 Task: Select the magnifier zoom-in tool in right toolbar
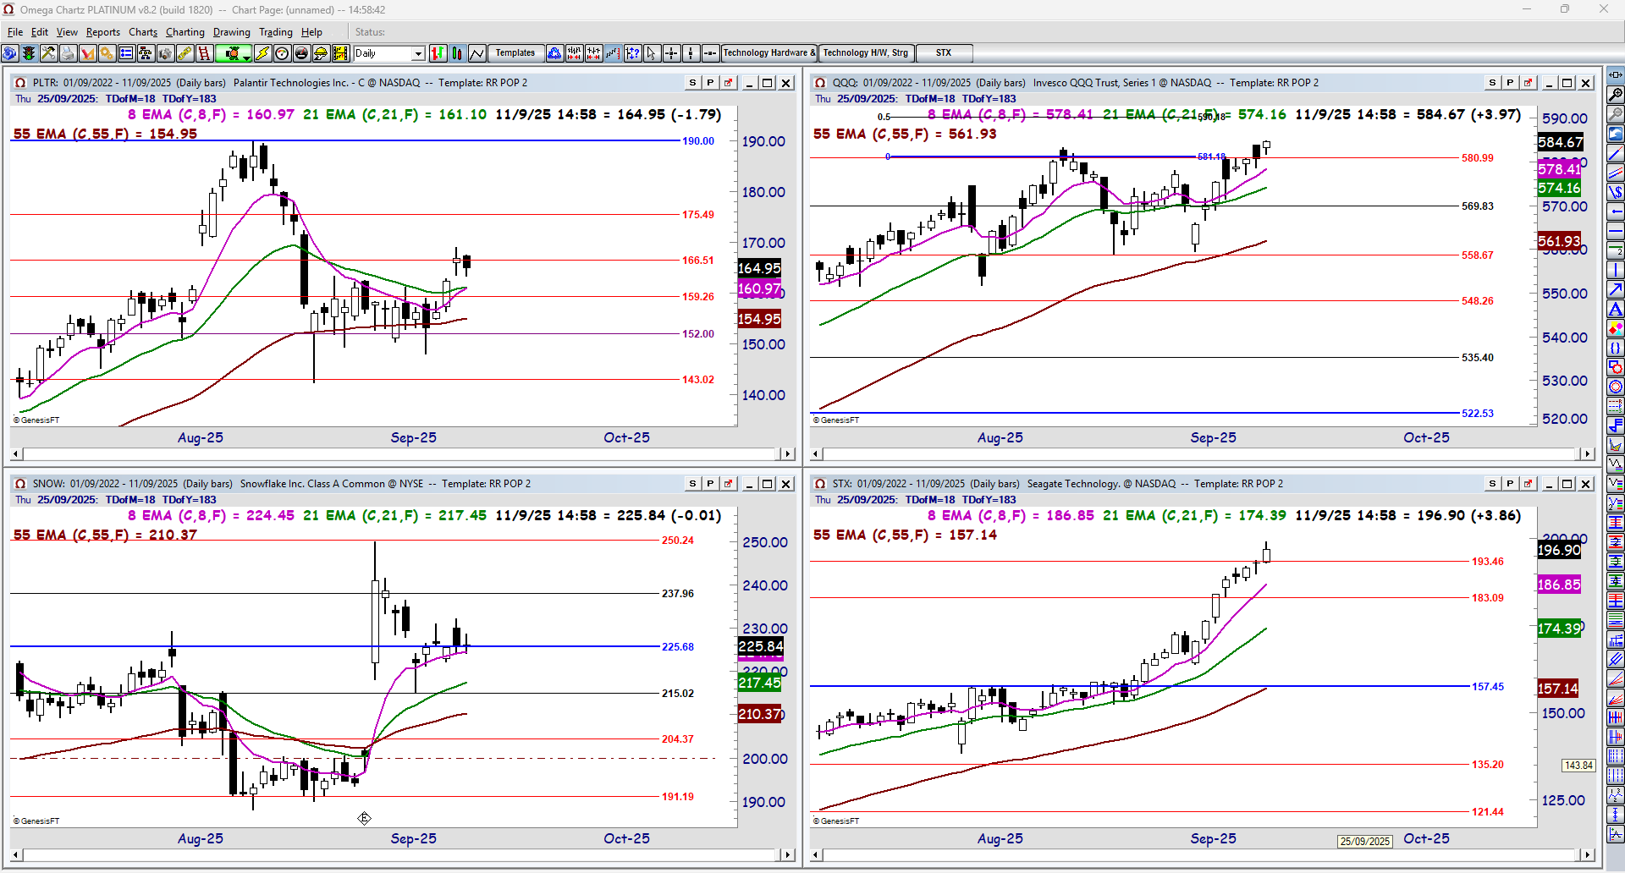[1616, 95]
